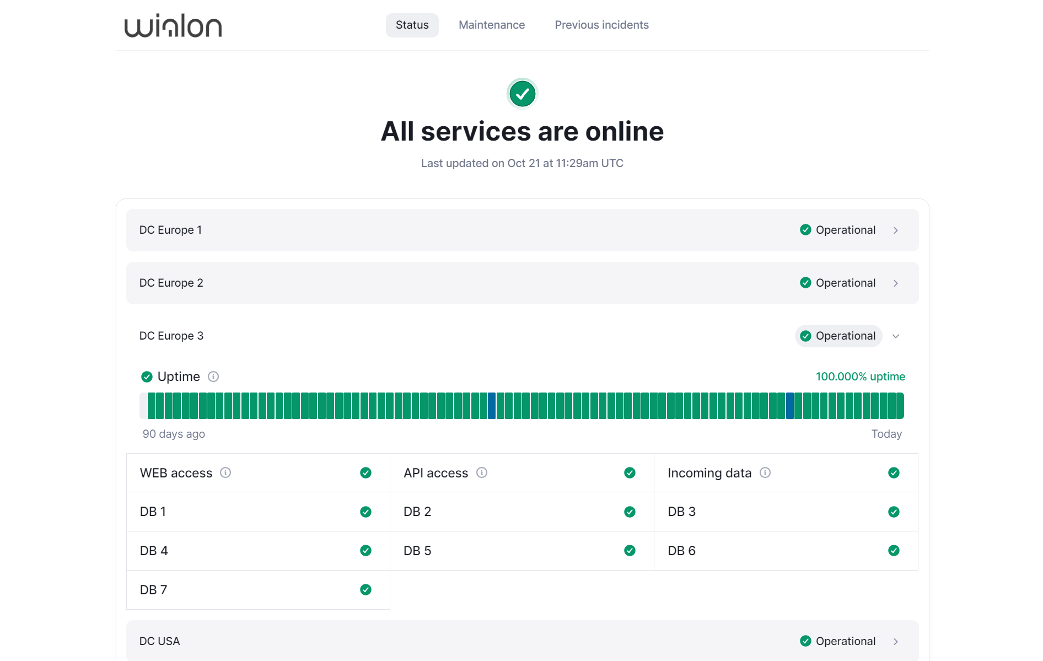Expand the DC Europe 1 section
The width and height of the screenshot is (1043, 661).
(896, 230)
